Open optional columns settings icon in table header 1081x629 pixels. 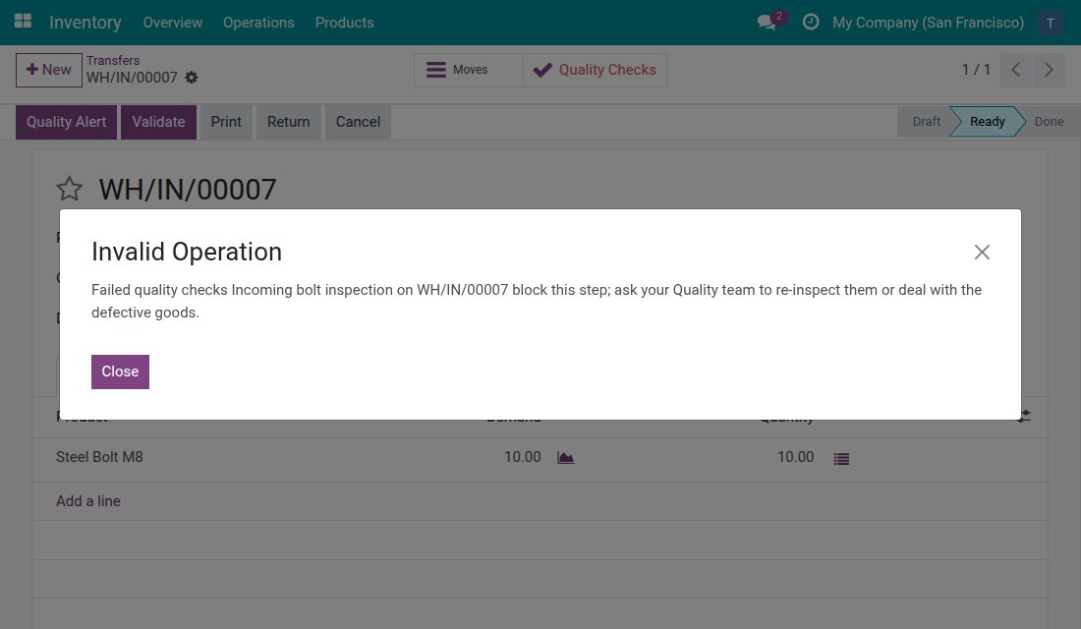tap(1025, 415)
